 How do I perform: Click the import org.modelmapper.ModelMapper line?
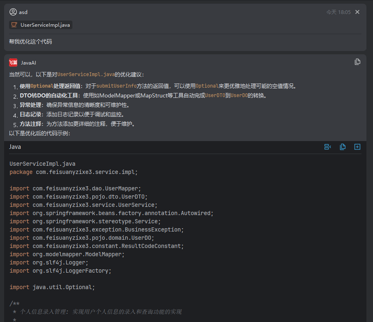click(67, 254)
